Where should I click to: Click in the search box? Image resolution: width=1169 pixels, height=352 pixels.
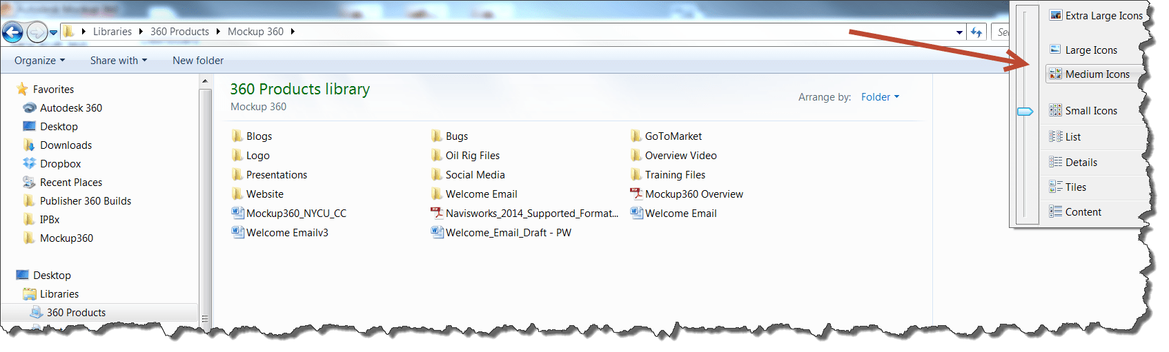[1001, 32]
